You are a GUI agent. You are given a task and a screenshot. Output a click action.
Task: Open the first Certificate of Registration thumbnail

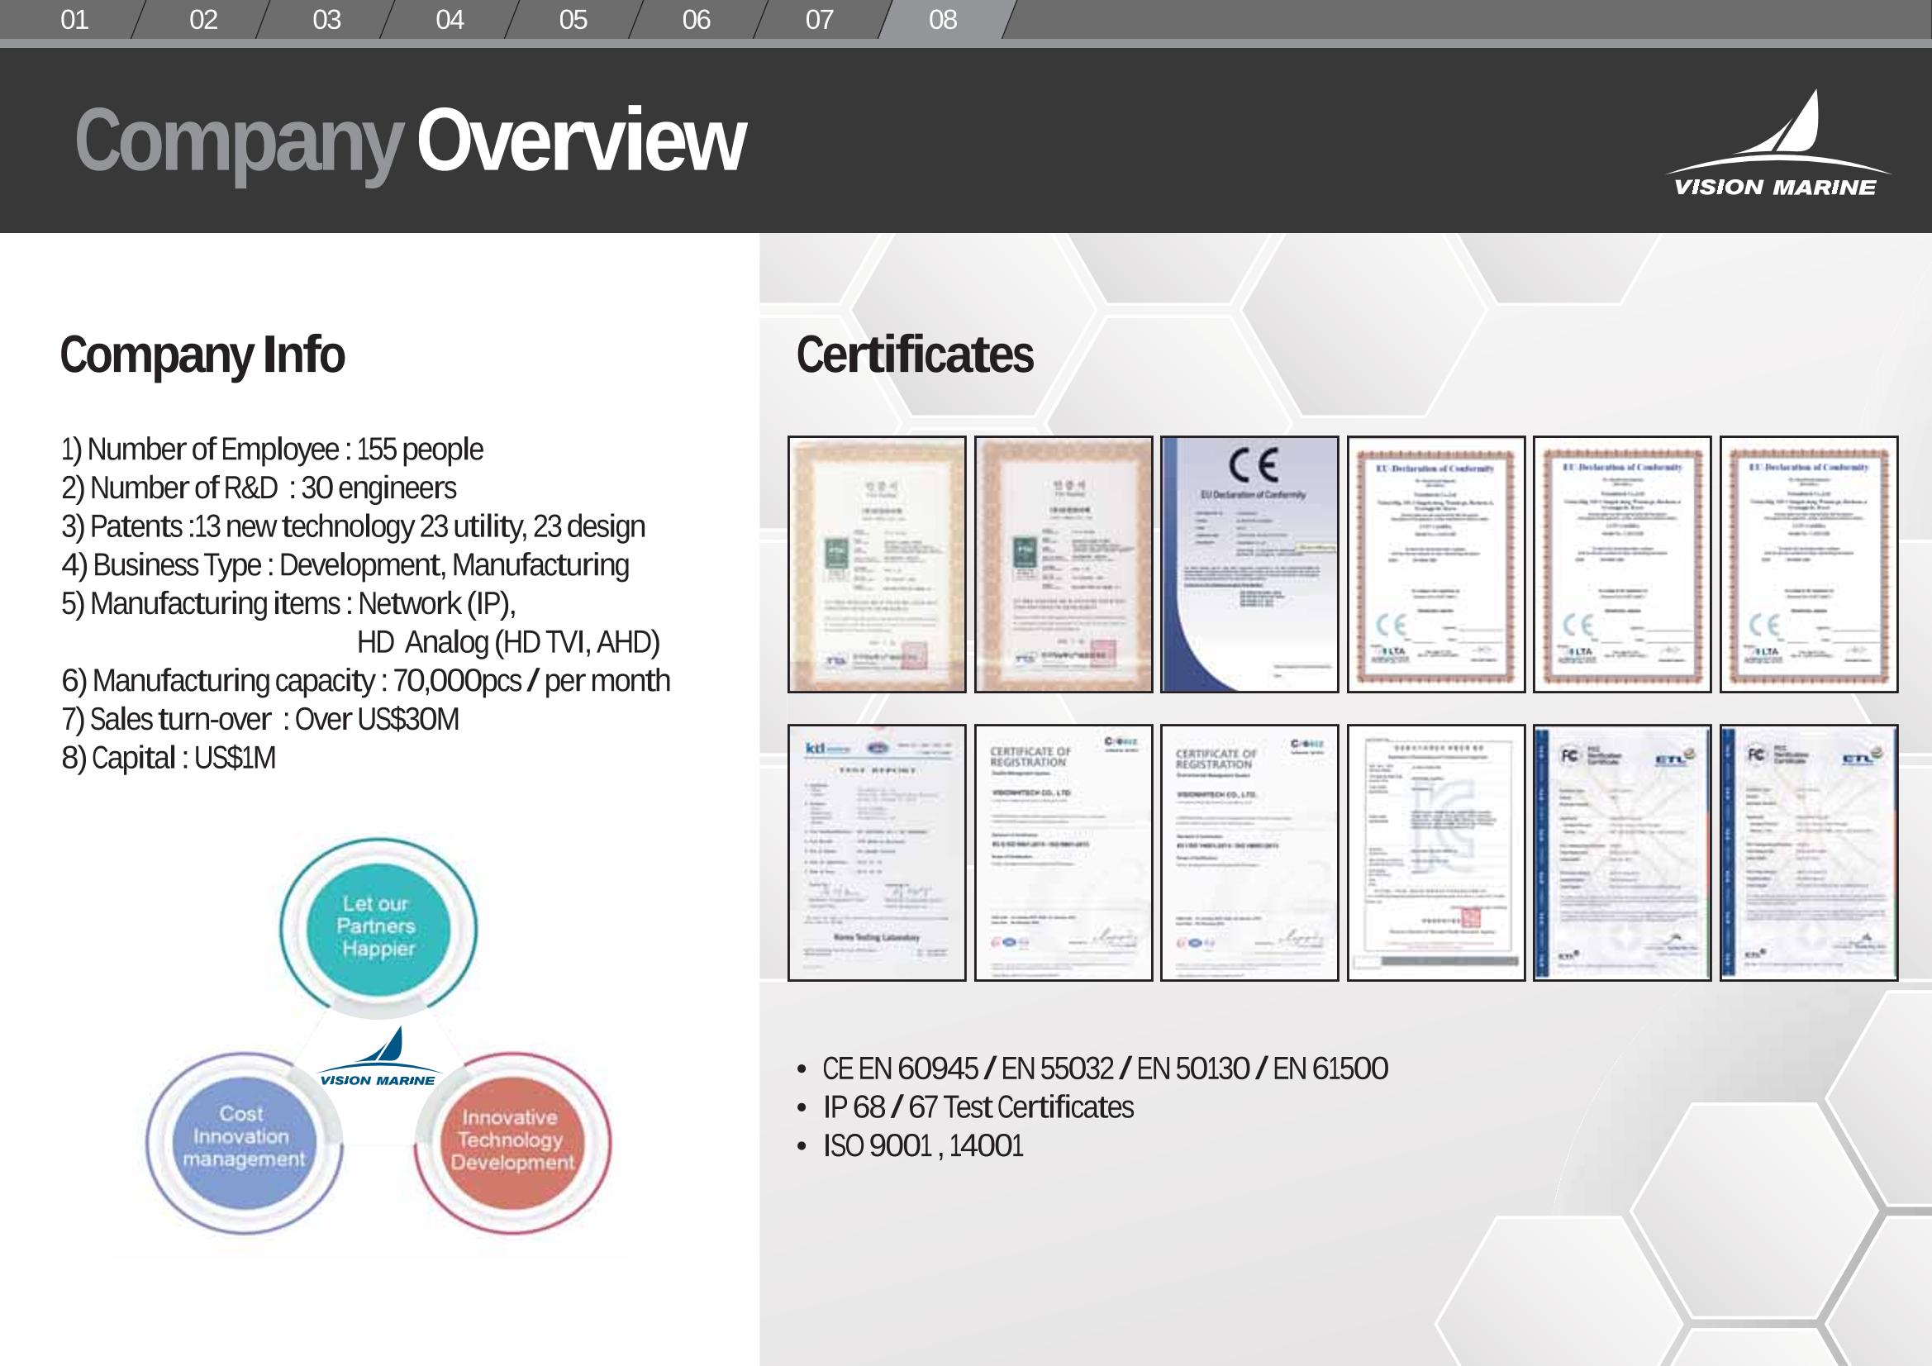(x=1063, y=853)
